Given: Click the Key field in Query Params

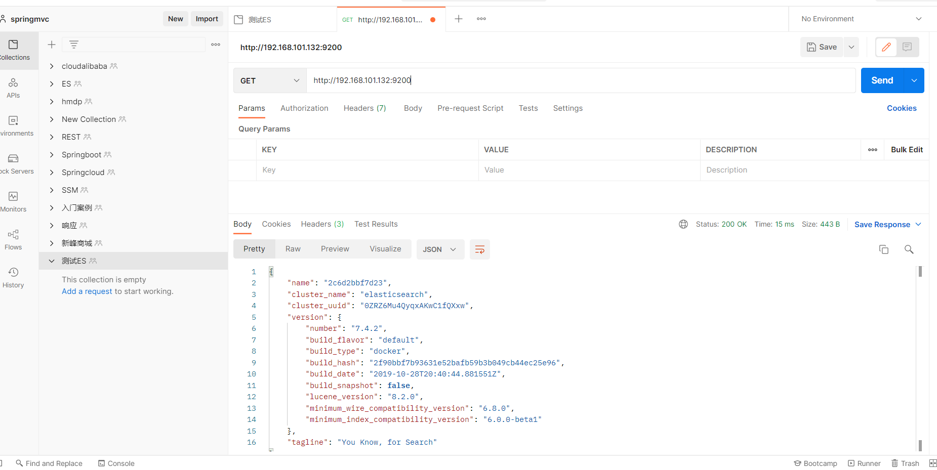Looking at the screenshot, I should pos(367,170).
